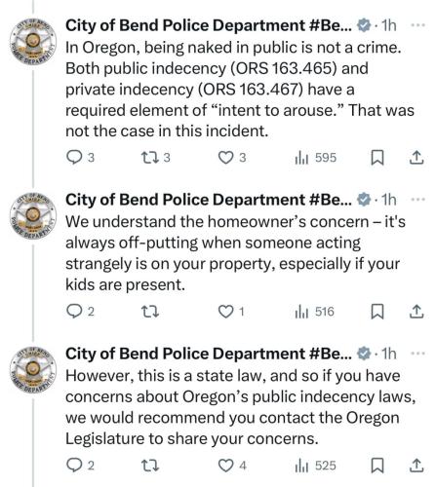Bookmark the homeowner's concern tweet
Image resolution: width=436 pixels, height=487 pixels.
pyautogui.click(x=377, y=312)
